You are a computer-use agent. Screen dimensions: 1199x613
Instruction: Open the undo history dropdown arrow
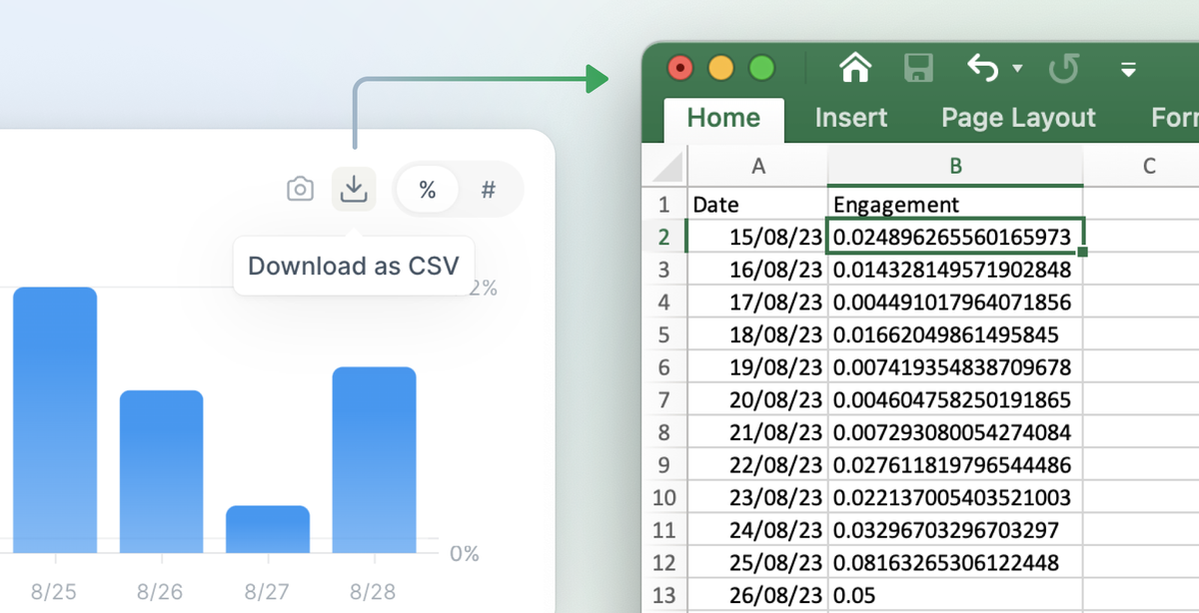[1017, 69]
